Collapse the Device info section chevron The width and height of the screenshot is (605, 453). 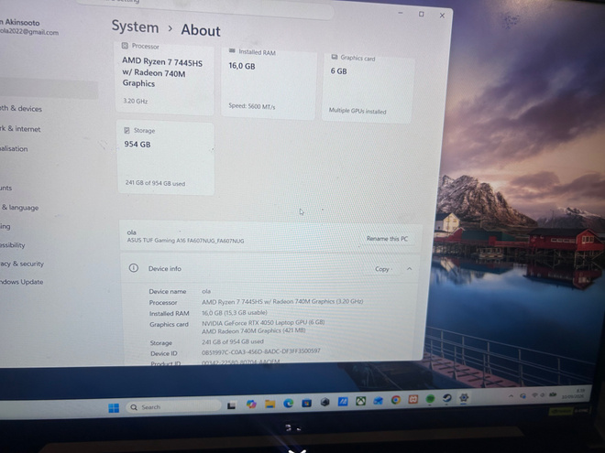(x=410, y=268)
